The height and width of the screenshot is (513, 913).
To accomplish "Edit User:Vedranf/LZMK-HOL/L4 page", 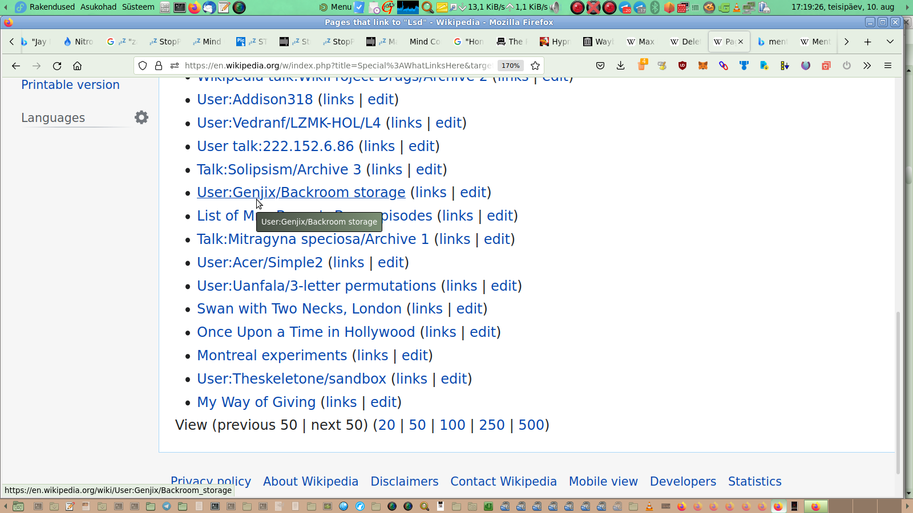I will coord(449,123).
